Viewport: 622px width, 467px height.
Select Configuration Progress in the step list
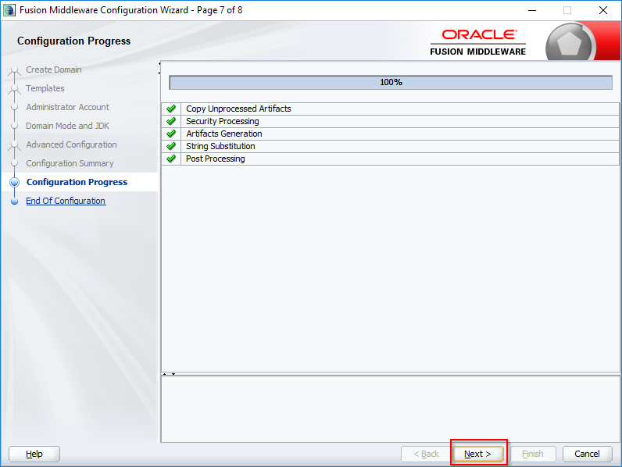[x=77, y=182]
